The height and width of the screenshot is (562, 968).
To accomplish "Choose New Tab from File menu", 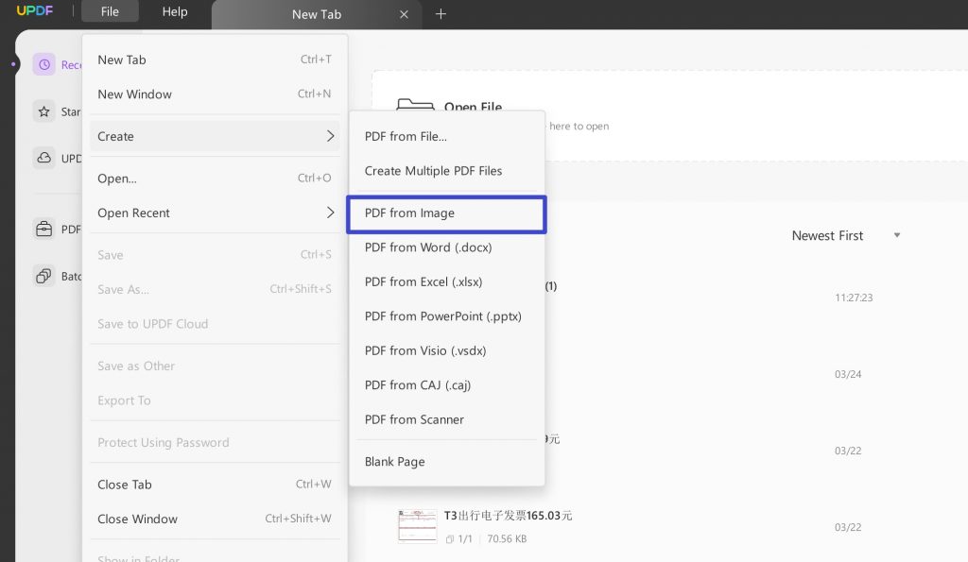I will [215, 60].
